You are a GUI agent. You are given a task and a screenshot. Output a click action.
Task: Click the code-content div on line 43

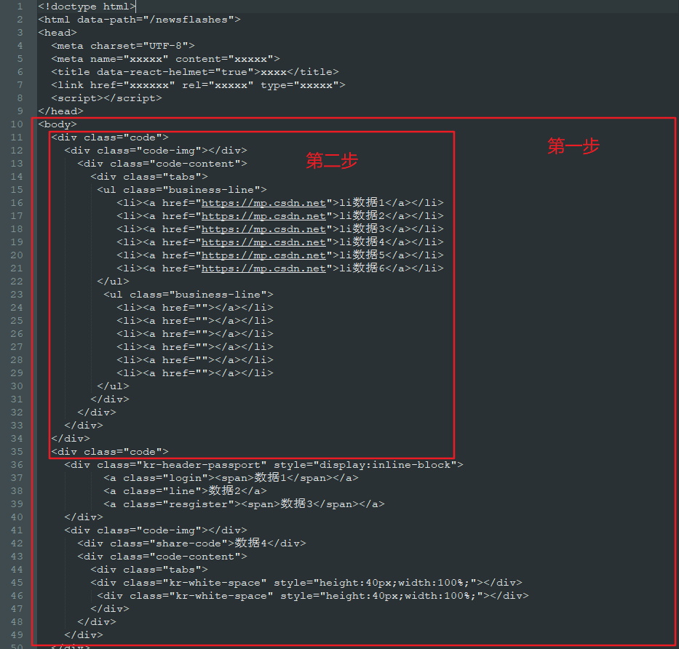(x=162, y=557)
